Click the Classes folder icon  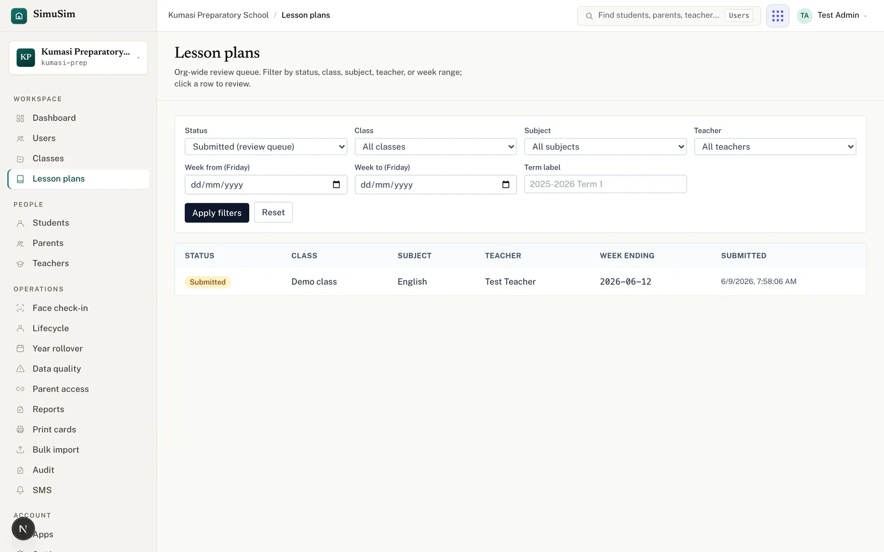point(20,159)
